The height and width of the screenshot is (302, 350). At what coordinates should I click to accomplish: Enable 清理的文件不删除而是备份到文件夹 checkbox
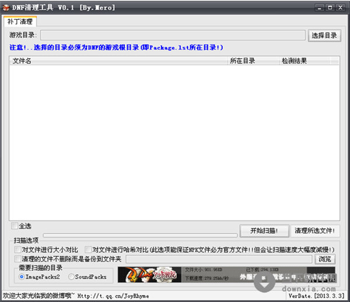tap(17, 259)
